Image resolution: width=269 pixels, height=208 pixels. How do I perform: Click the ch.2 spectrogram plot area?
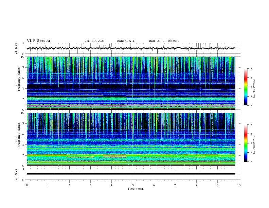tap(131, 139)
